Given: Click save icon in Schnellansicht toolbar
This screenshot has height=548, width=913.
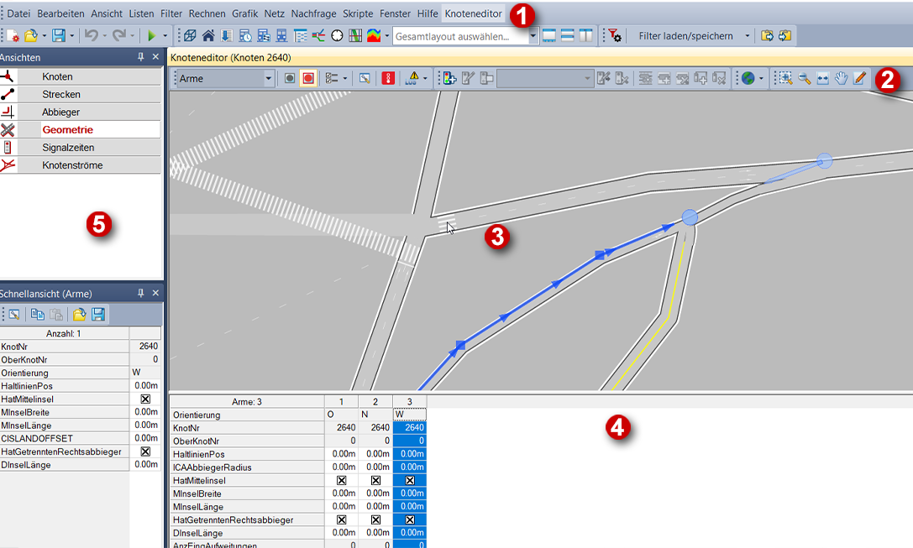Looking at the screenshot, I should coord(98,314).
